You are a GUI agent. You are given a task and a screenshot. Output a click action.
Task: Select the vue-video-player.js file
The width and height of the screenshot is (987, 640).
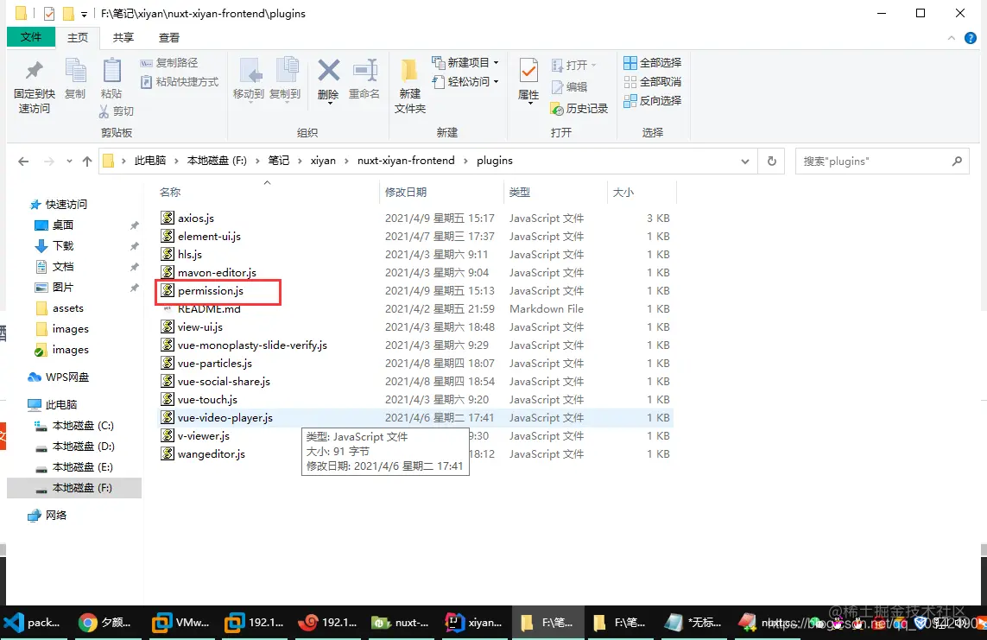point(225,418)
